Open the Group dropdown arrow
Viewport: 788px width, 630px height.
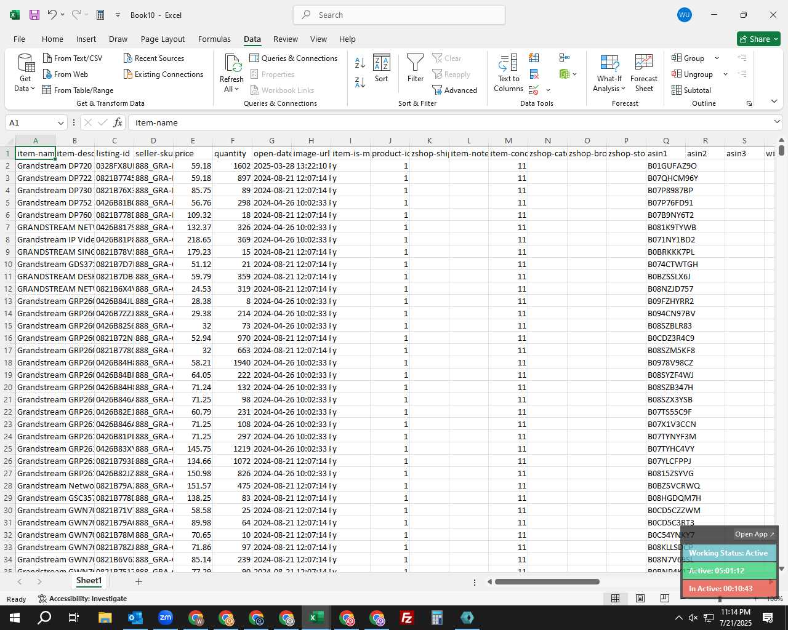pos(717,58)
